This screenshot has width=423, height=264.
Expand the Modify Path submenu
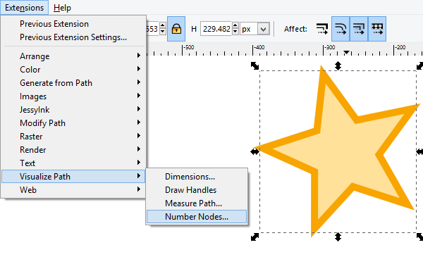pyautogui.click(x=73, y=122)
